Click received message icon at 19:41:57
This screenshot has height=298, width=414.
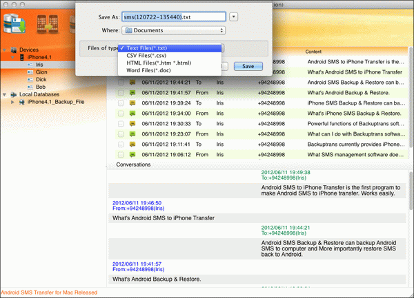point(132,93)
